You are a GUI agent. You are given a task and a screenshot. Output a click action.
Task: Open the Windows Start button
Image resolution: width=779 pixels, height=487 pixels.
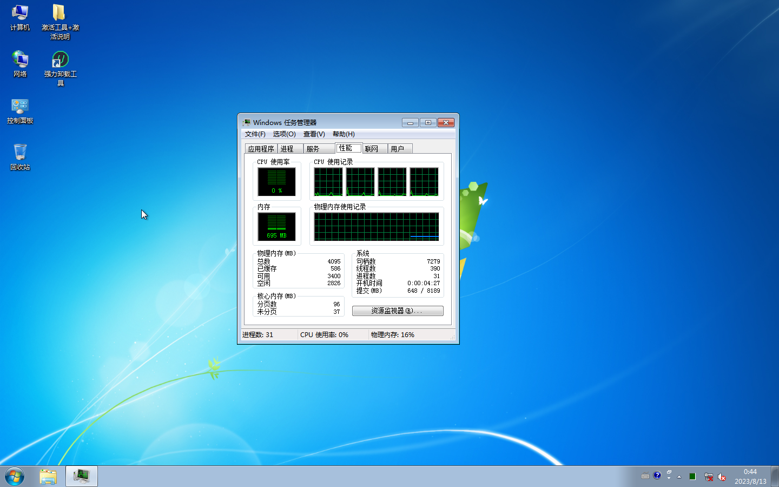[x=15, y=477]
